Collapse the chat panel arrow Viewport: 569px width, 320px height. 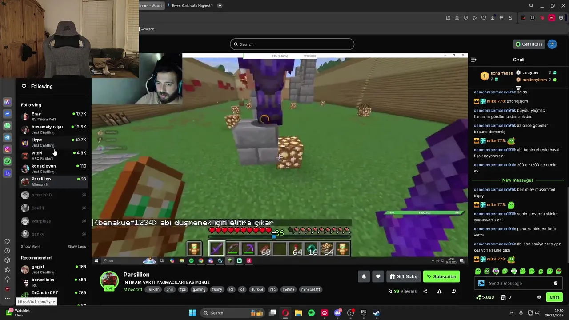click(474, 60)
